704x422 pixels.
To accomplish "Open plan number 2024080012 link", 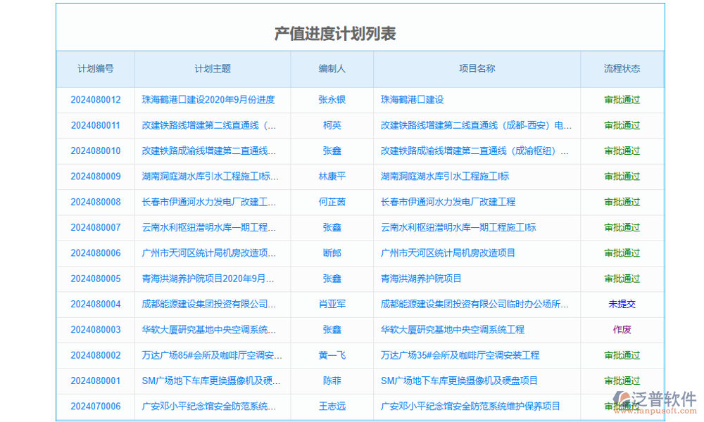I will (x=95, y=99).
